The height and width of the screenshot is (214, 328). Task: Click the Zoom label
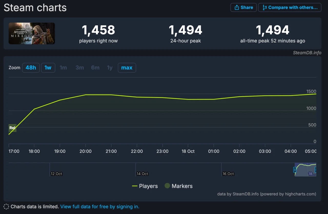click(x=14, y=68)
